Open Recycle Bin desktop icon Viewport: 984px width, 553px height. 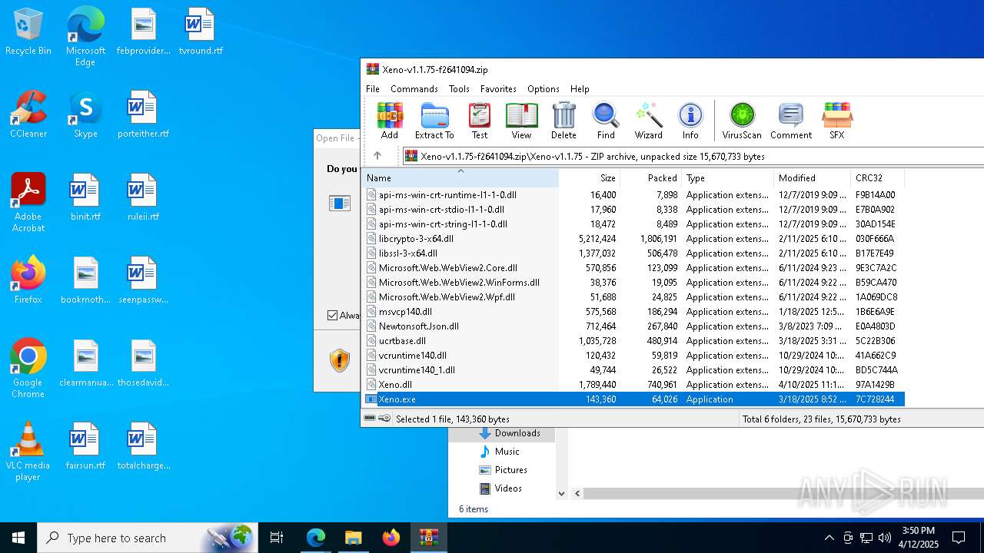(x=28, y=31)
